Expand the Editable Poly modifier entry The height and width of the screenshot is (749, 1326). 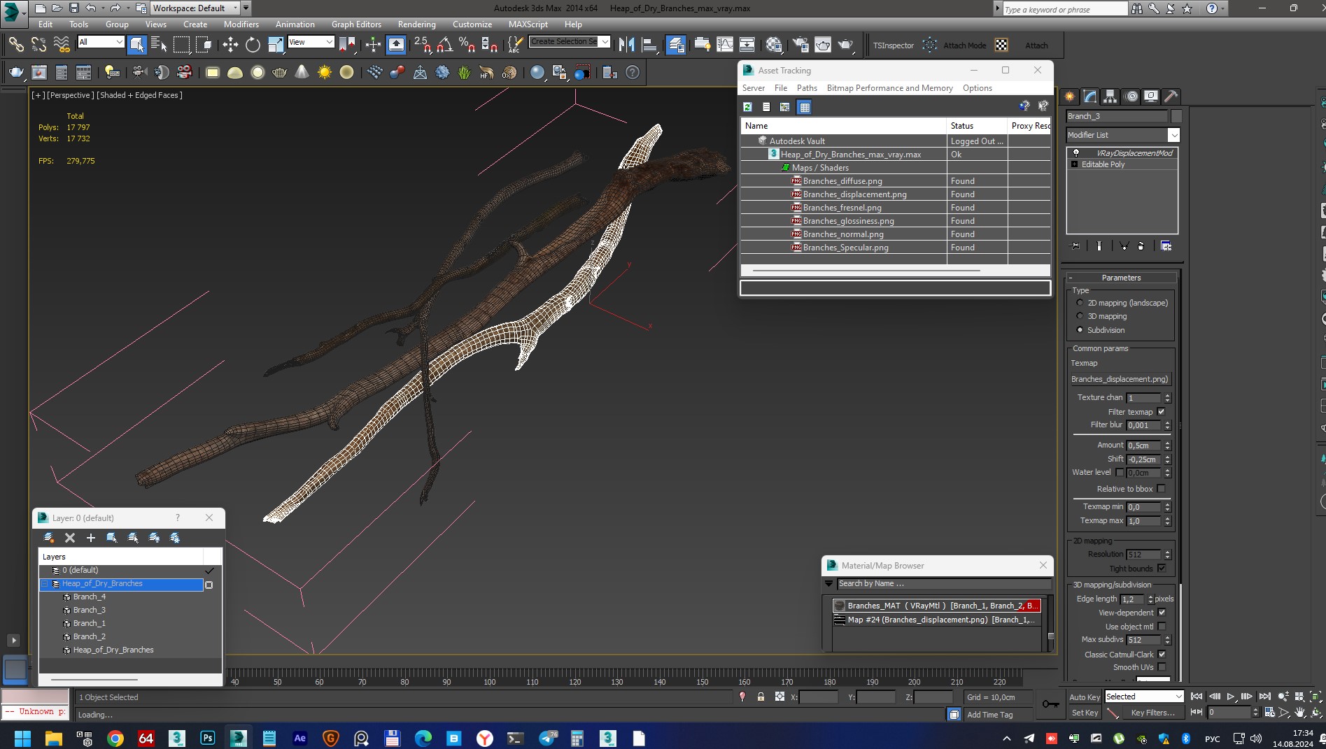point(1074,164)
